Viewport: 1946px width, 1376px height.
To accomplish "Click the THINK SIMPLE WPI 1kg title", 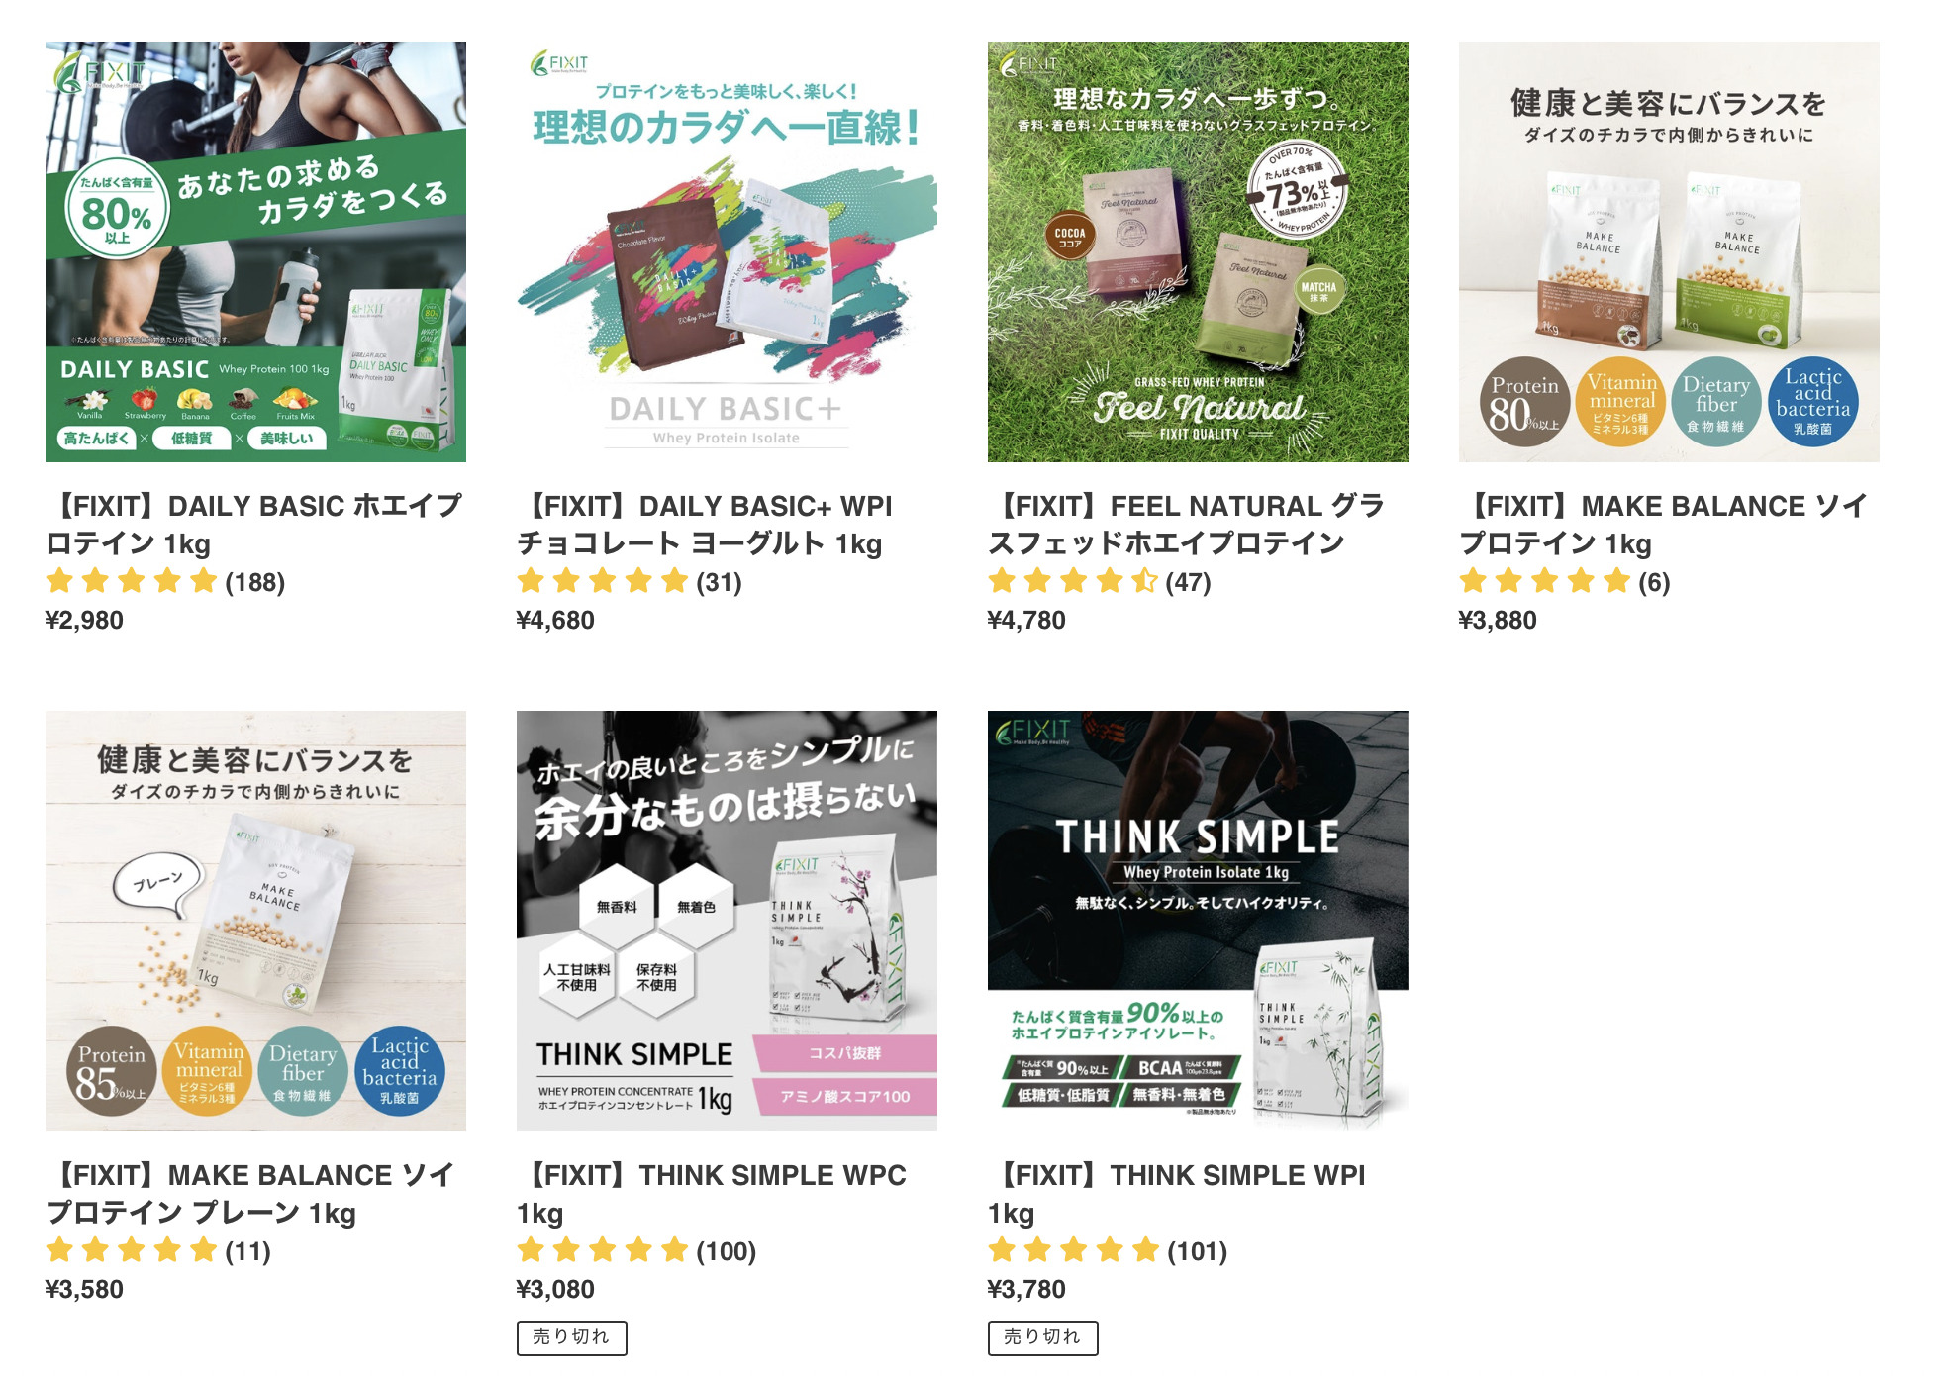I will pyautogui.click(x=1177, y=1194).
